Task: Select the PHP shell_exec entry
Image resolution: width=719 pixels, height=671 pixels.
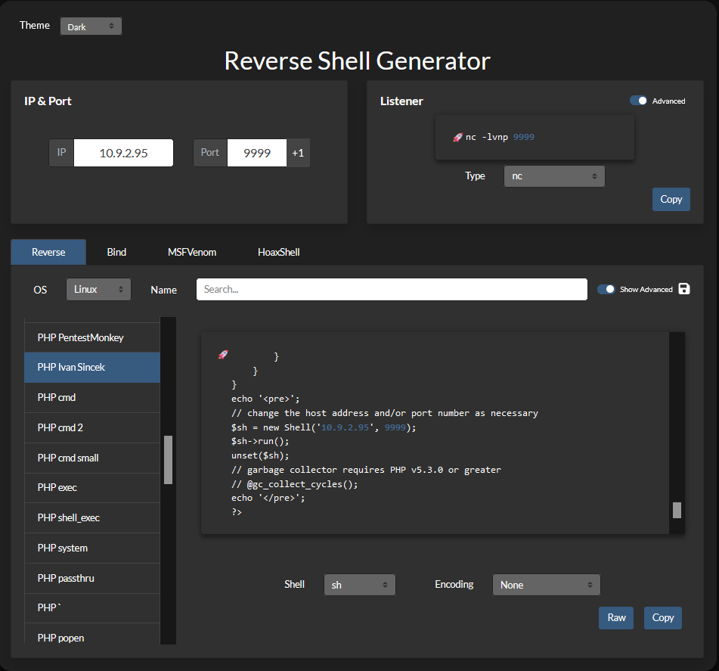Action: coord(92,517)
